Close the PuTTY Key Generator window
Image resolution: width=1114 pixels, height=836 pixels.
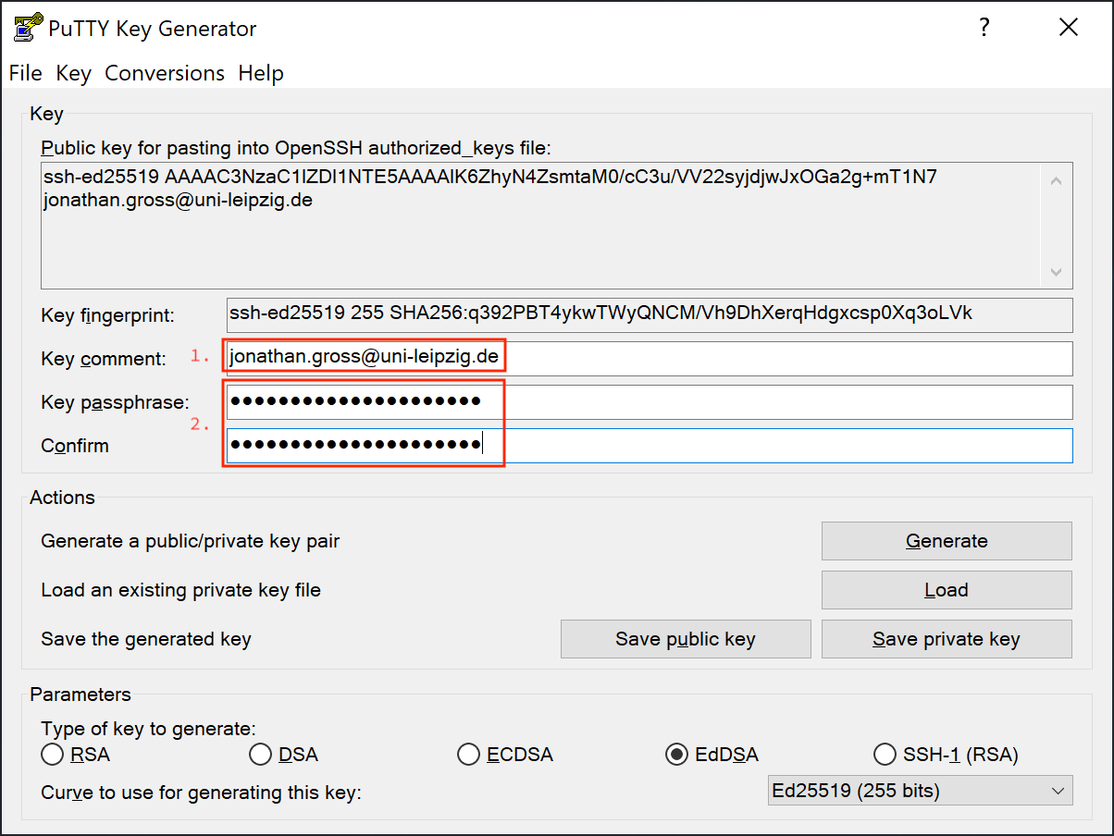tap(1069, 28)
